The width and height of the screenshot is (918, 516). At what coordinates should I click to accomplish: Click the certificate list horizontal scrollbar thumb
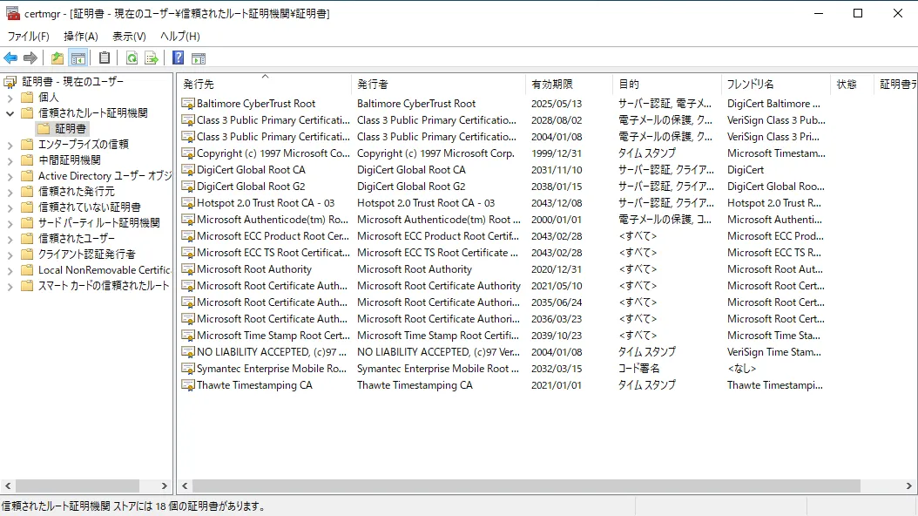[x=526, y=486]
